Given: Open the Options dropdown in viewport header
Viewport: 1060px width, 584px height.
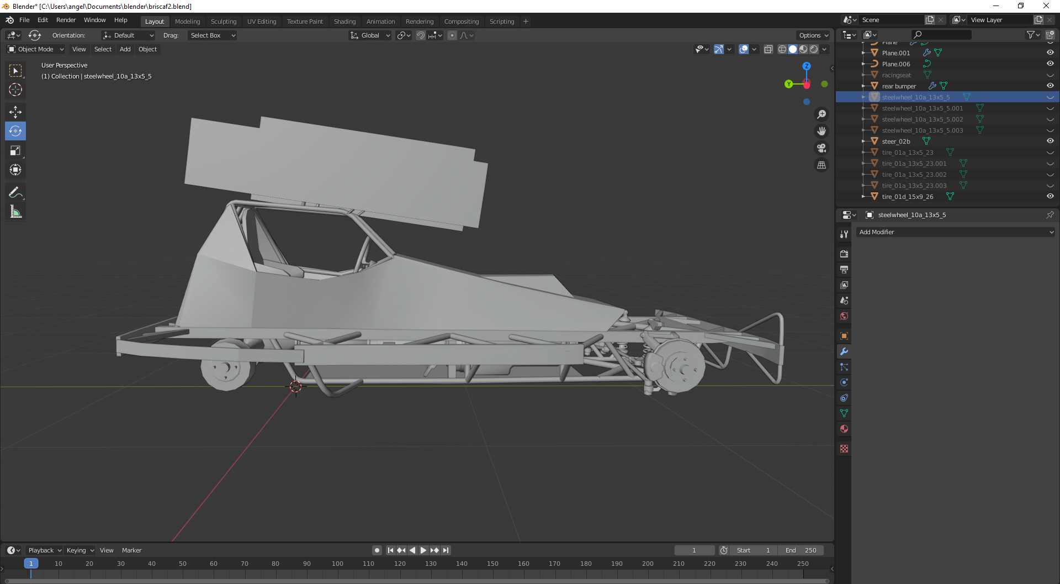Looking at the screenshot, I should 814,35.
